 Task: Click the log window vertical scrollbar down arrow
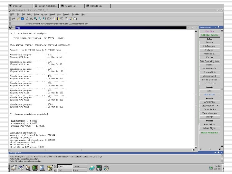(196, 148)
